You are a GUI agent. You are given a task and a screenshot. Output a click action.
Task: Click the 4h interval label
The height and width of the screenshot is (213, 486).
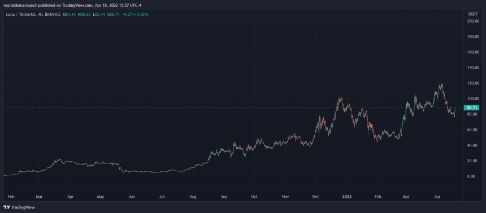(x=40, y=14)
